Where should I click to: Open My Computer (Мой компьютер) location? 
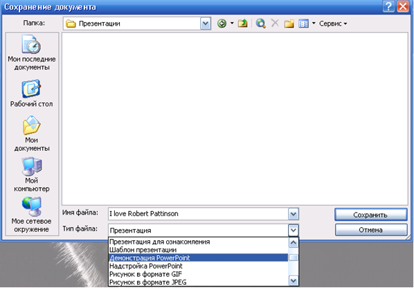click(32, 174)
